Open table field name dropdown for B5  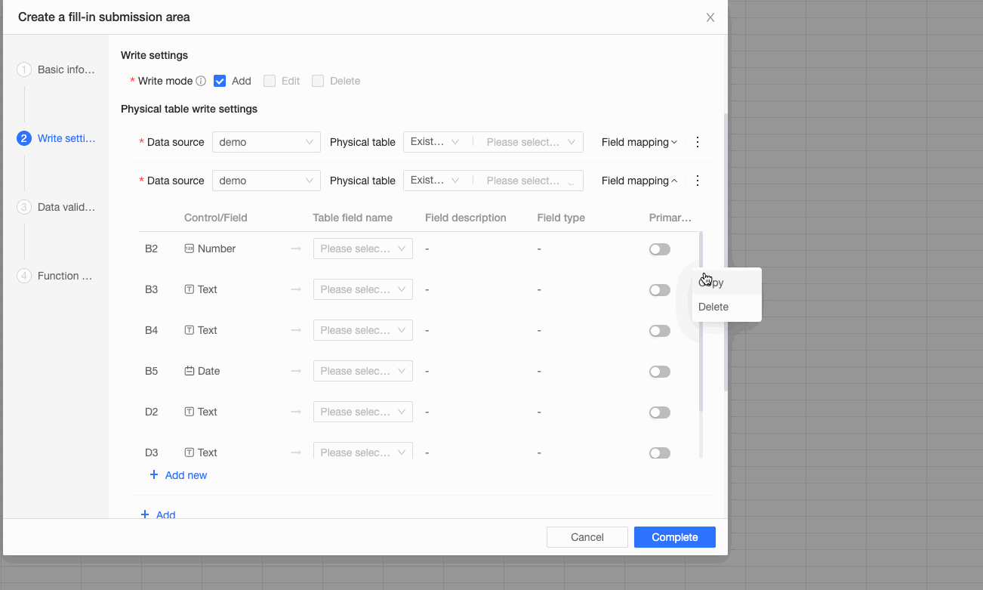click(363, 371)
